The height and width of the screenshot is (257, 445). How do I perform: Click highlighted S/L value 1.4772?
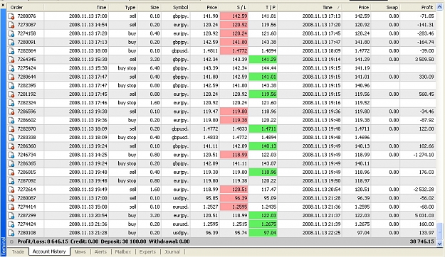(234, 51)
